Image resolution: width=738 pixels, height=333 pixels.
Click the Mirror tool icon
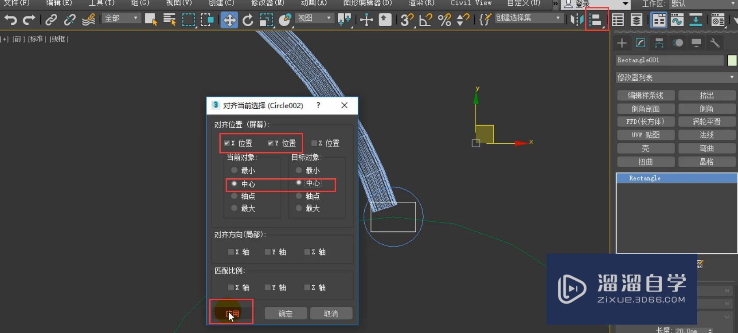pyautogui.click(x=576, y=20)
